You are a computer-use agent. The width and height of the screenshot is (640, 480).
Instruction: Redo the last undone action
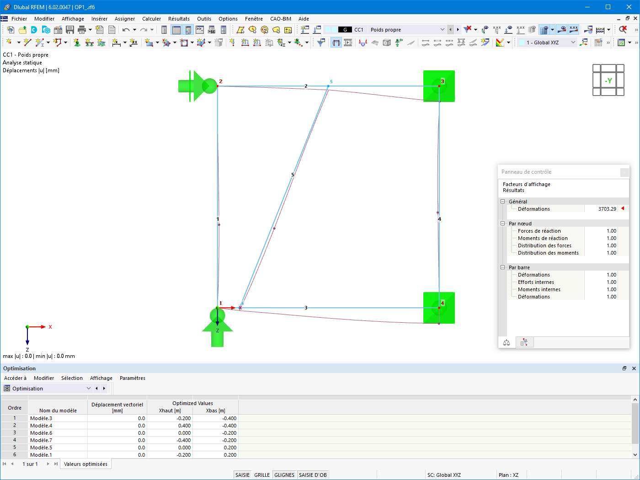(x=144, y=30)
